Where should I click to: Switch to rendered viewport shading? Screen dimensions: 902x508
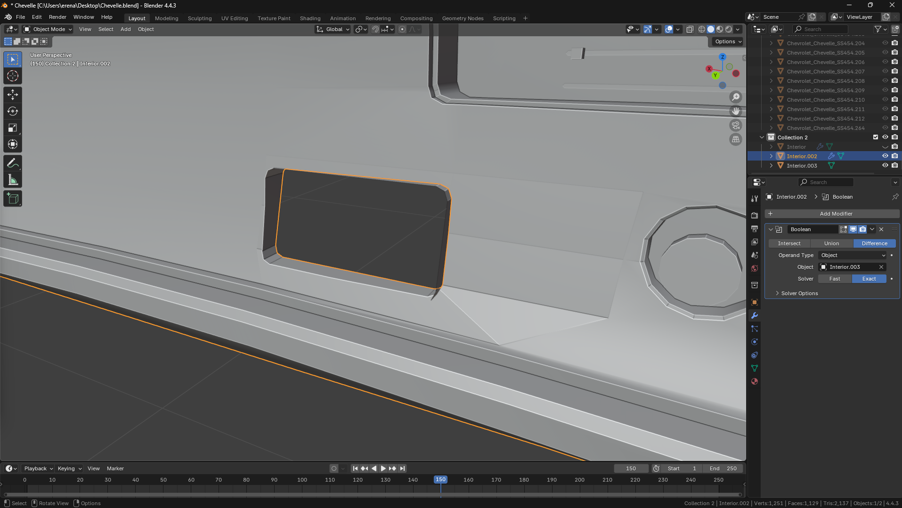pos(729,29)
